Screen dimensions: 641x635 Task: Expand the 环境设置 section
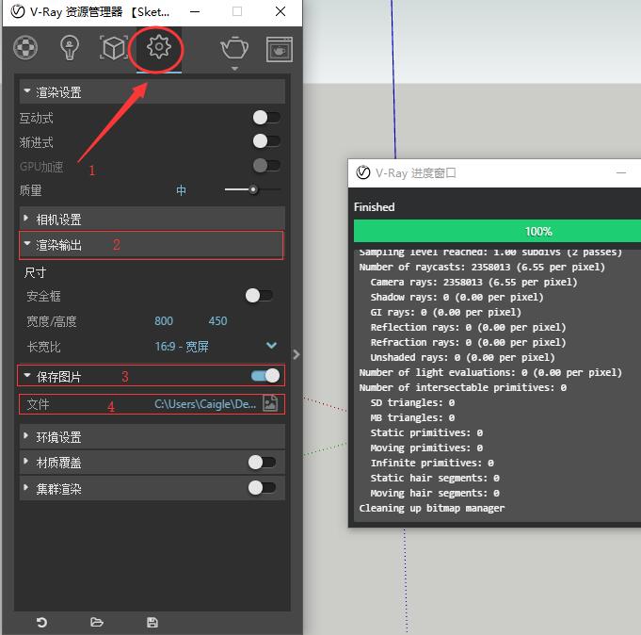click(152, 436)
